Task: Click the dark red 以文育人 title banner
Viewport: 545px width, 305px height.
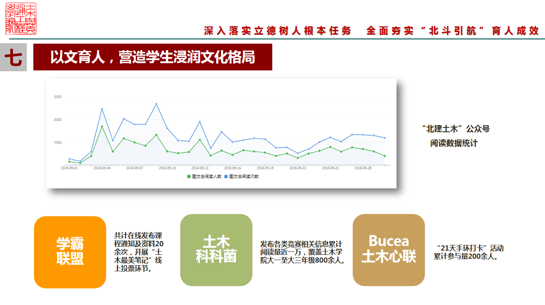Action: (152, 57)
